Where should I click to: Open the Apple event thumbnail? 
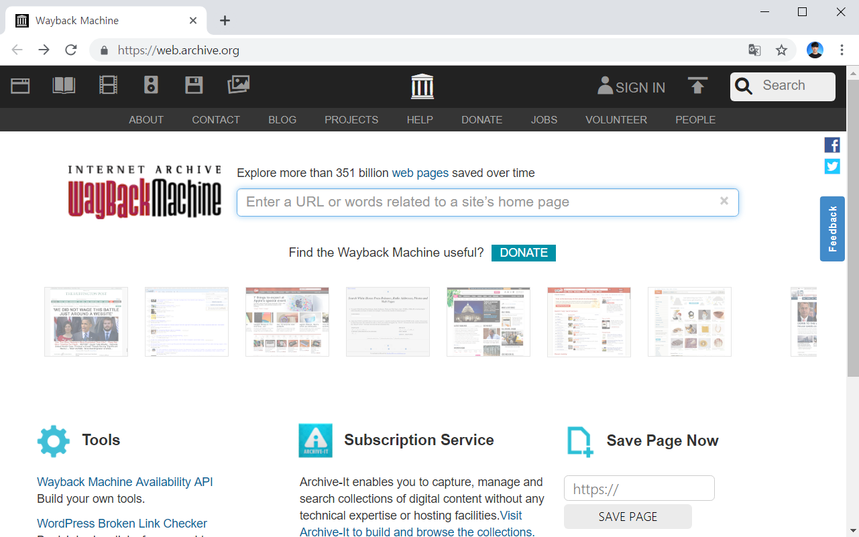click(x=287, y=322)
